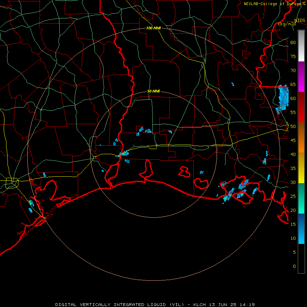Viewport: 307px width, 307px height.
Task: Select the 35 value on the color scale
Action: coord(293,169)
